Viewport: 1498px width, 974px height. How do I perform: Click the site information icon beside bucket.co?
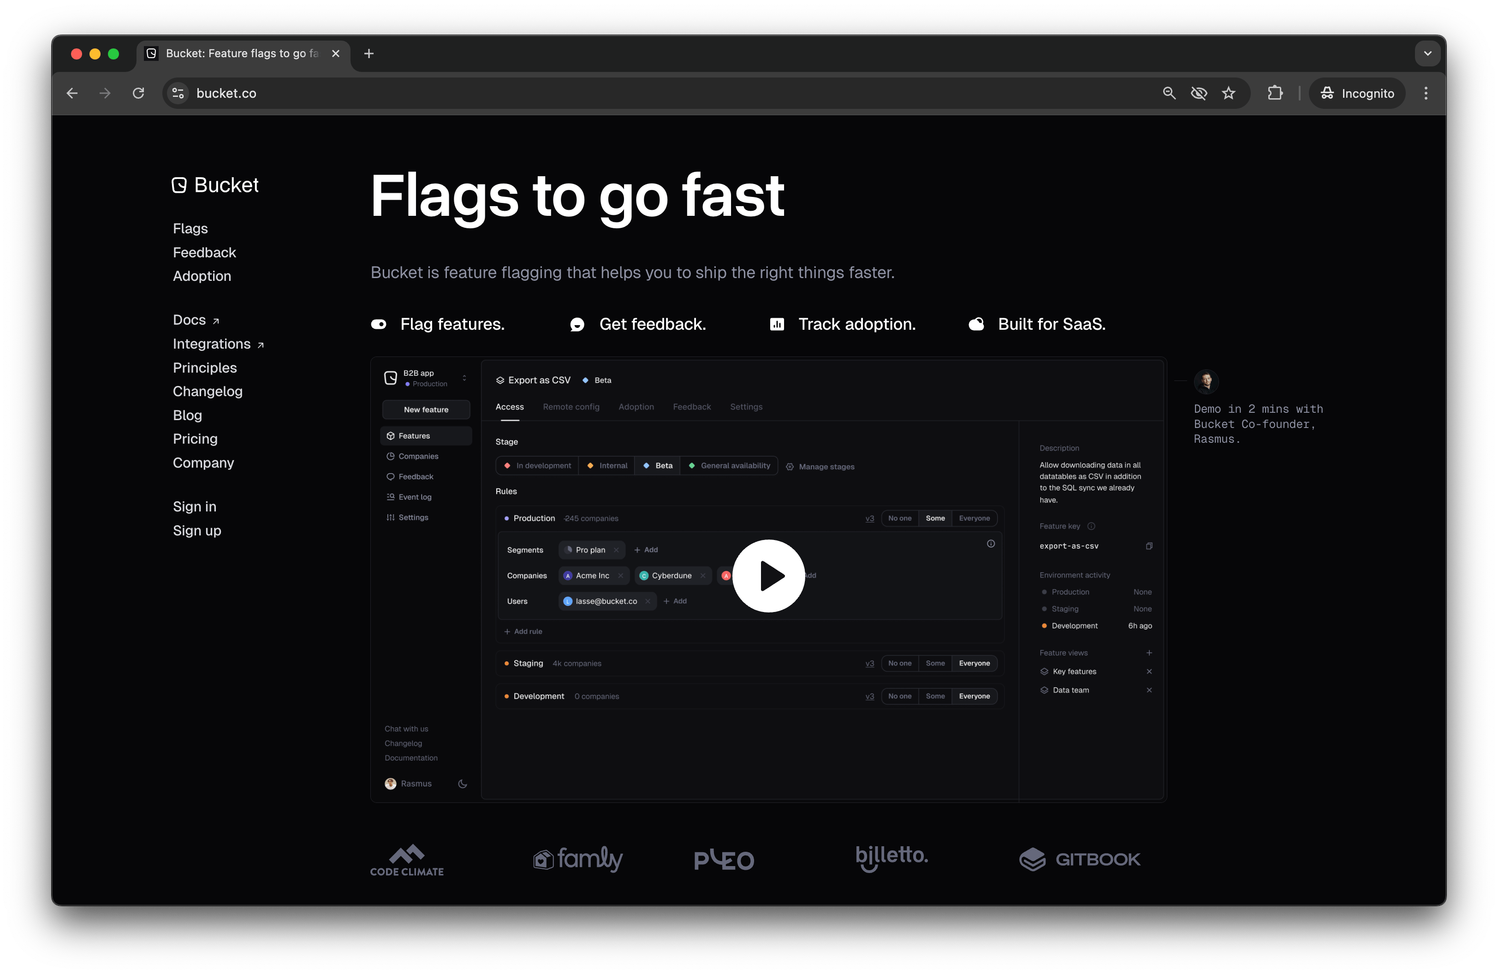[x=178, y=93]
